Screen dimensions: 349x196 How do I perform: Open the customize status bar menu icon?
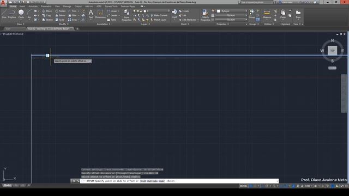(347, 186)
